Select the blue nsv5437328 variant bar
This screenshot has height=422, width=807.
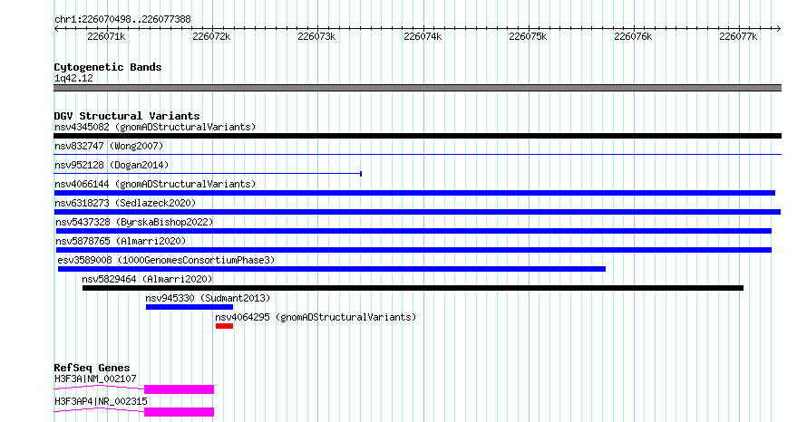pyautogui.click(x=413, y=231)
